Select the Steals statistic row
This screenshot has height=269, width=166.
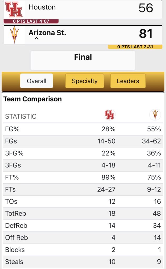pyautogui.click(x=83, y=262)
